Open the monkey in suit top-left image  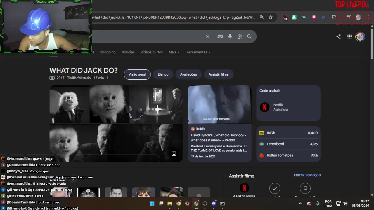pyautogui.click(x=69, y=104)
